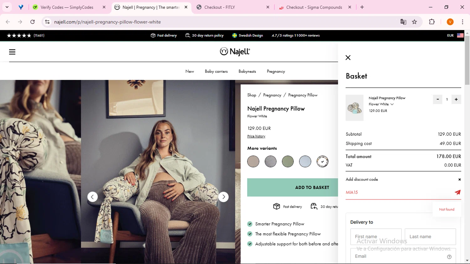The image size is (470, 264).
Task: Click the address bar URL
Action: point(107,22)
